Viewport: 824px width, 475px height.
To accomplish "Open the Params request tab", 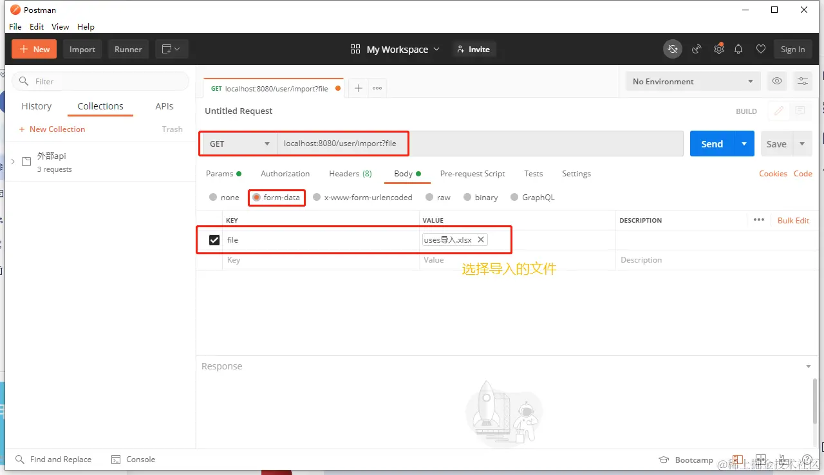I will 223,174.
